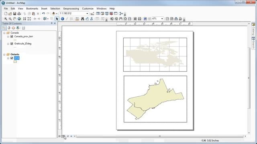Collapse the Graticule_15deg layer legend
The height and width of the screenshot is (144, 257).
8,44
